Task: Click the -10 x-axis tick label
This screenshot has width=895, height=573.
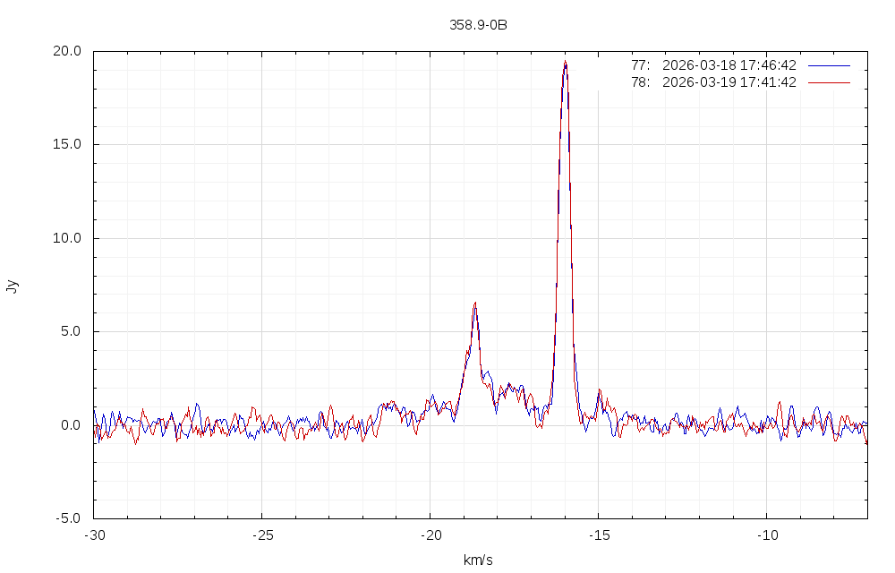Action: (x=766, y=535)
